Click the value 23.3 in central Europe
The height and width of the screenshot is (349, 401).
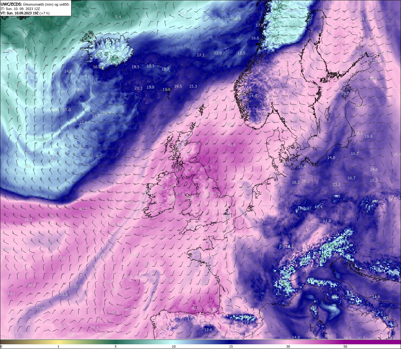[336, 185]
